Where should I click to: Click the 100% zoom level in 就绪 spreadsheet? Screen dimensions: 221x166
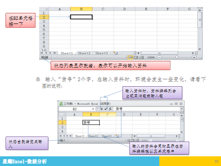[151, 58]
